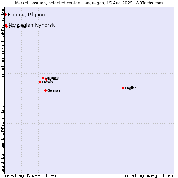Click "used by fewer sites" axis label
Viewport: 178px width, 178px height.
tap(31, 176)
